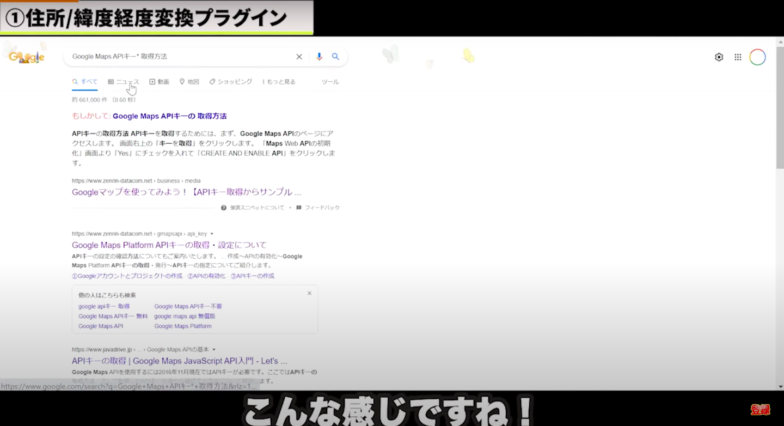Viewport: 784px width, 426px height.
Task: Expand the zenrin-datacom result URL arrow
Action: [212, 234]
